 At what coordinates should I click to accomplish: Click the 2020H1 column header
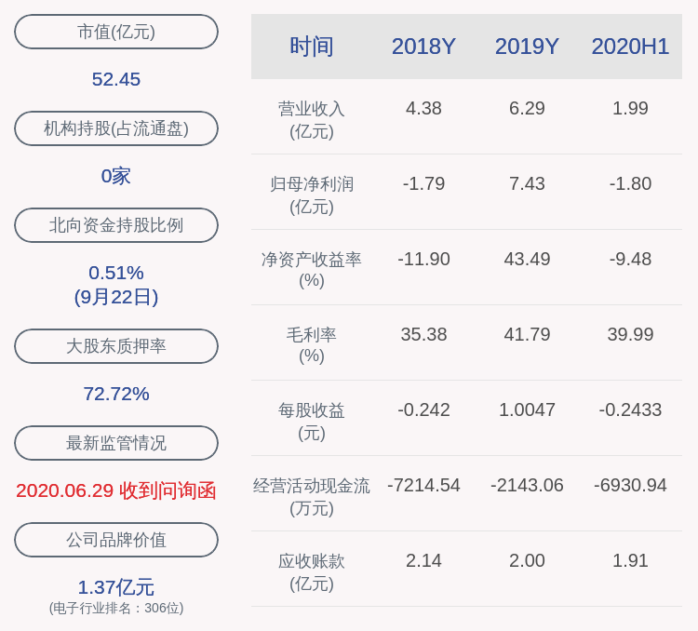point(630,47)
